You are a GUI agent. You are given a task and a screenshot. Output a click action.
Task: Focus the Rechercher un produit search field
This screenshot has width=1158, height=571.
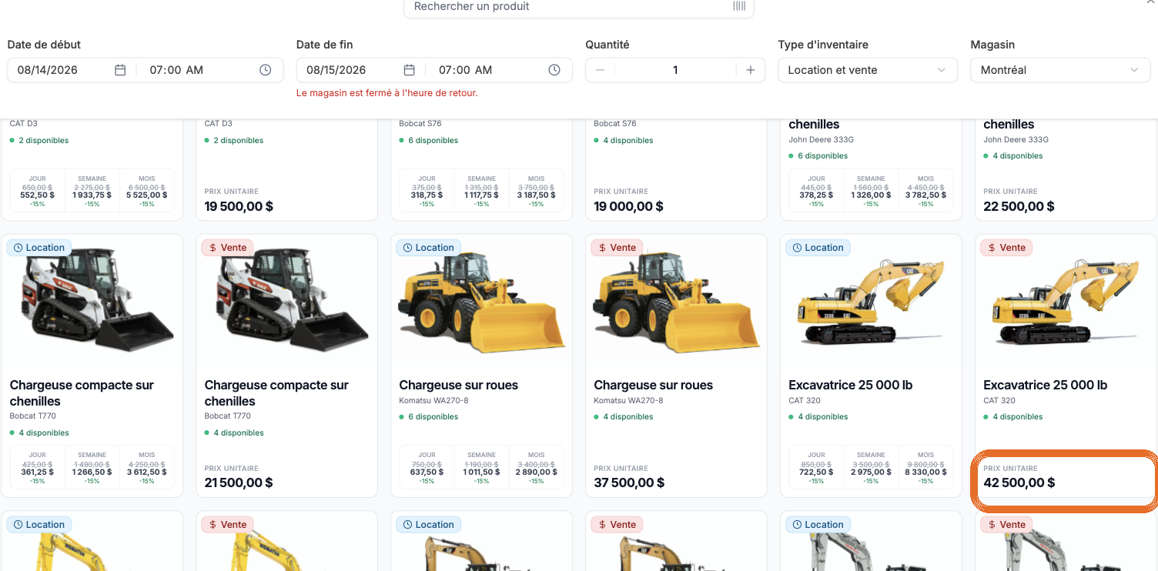tap(579, 7)
